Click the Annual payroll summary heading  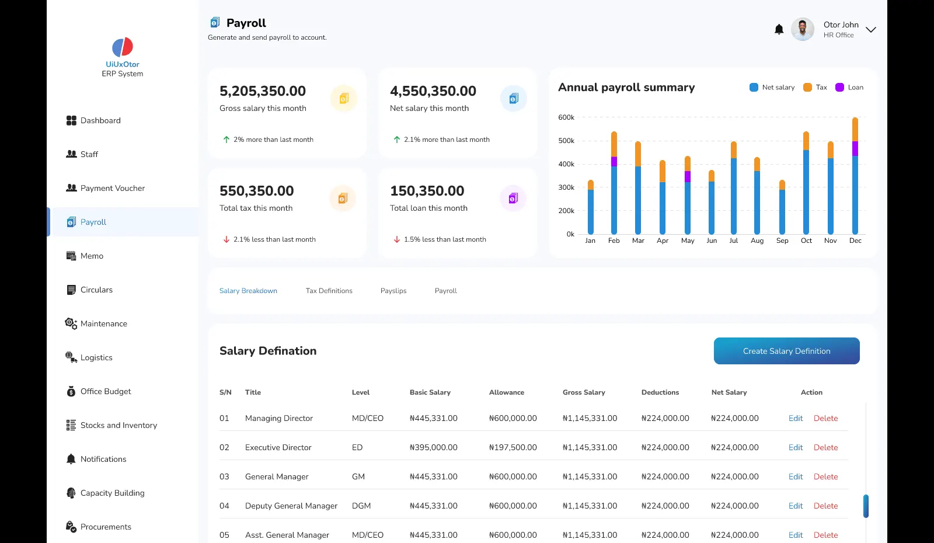point(626,88)
